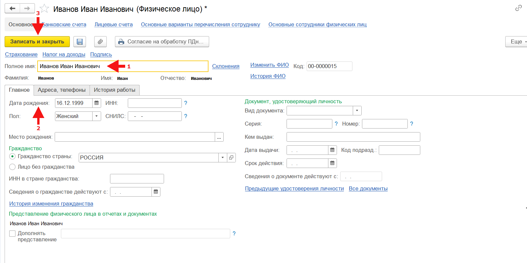Open calendar picker for Срок действия
Image resolution: width=527 pixels, height=263 pixels.
pos(332,163)
